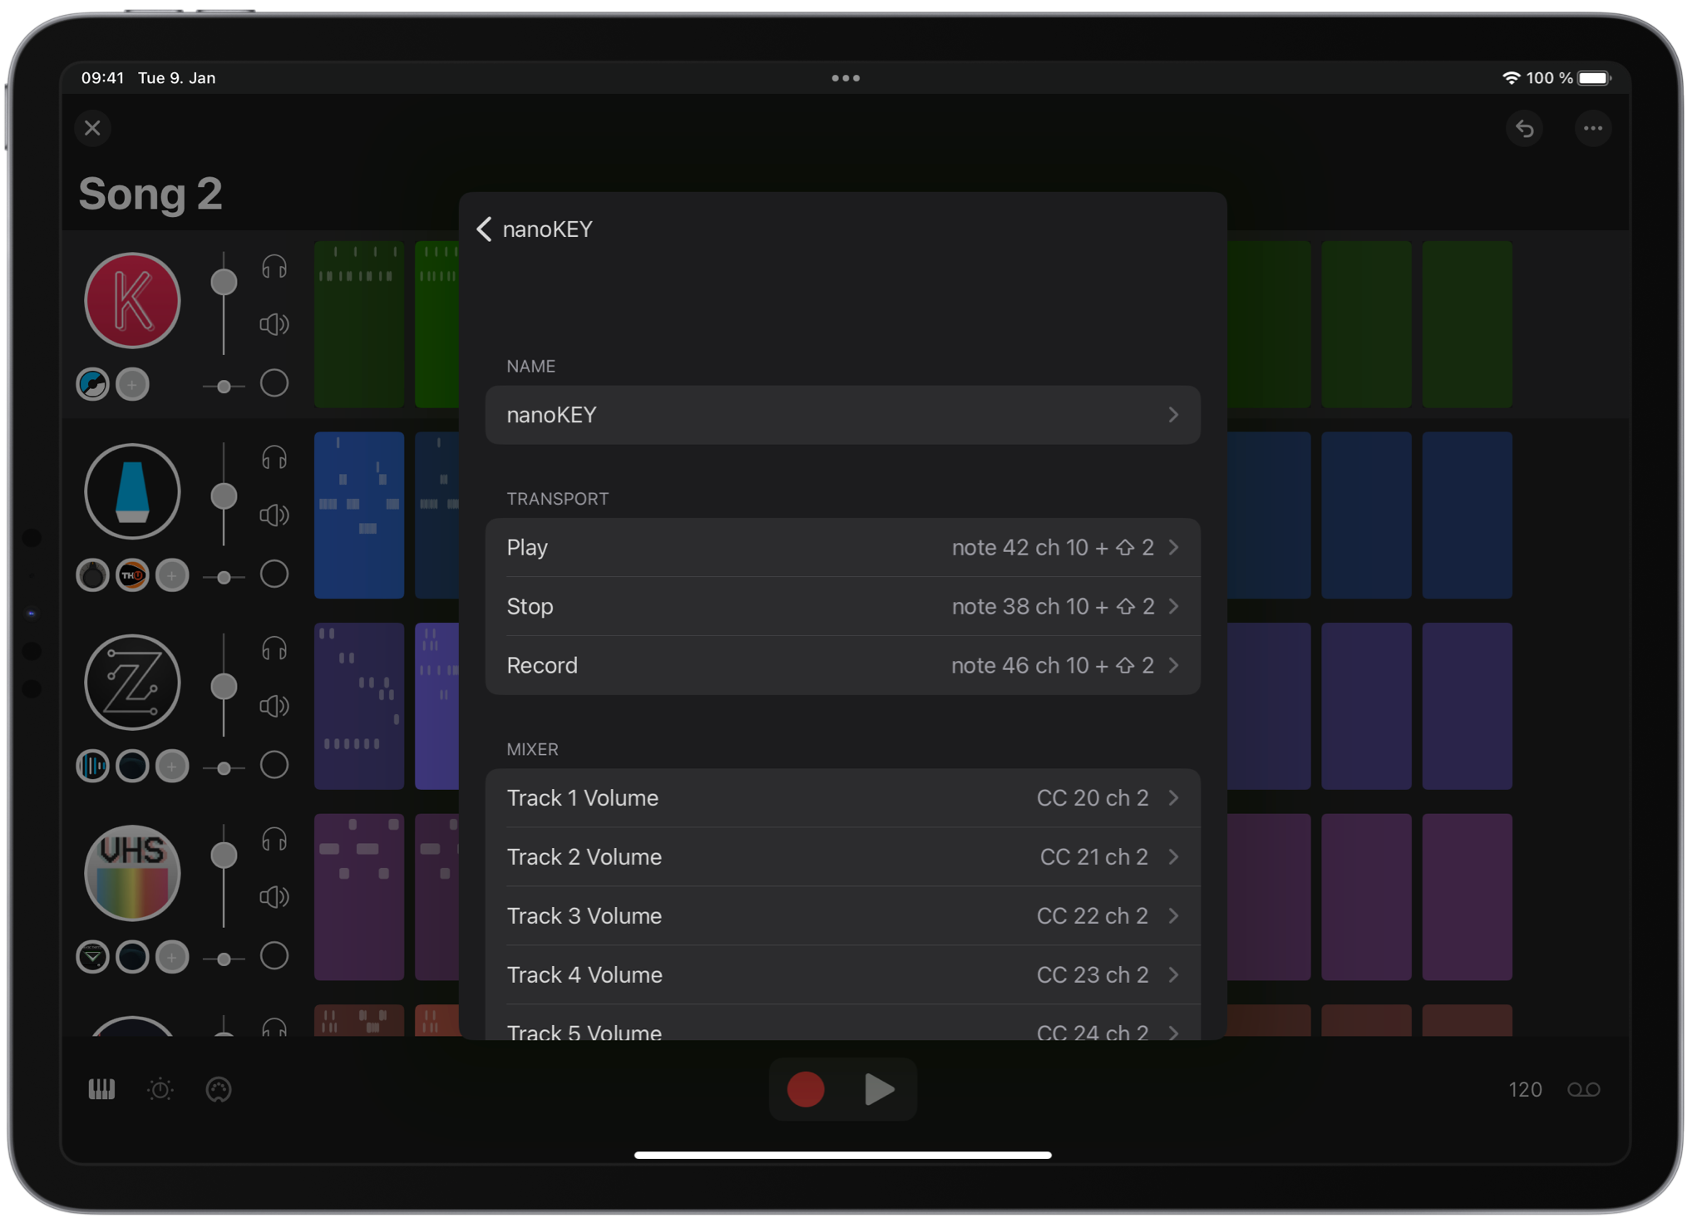
Task: Toggle the loop icon beside tempo
Action: coord(1583,1089)
